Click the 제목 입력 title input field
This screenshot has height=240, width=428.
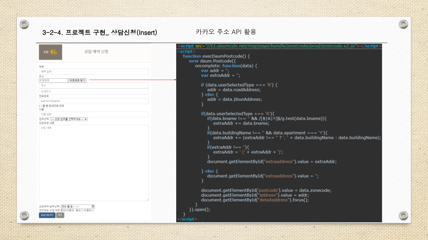click(x=94, y=72)
